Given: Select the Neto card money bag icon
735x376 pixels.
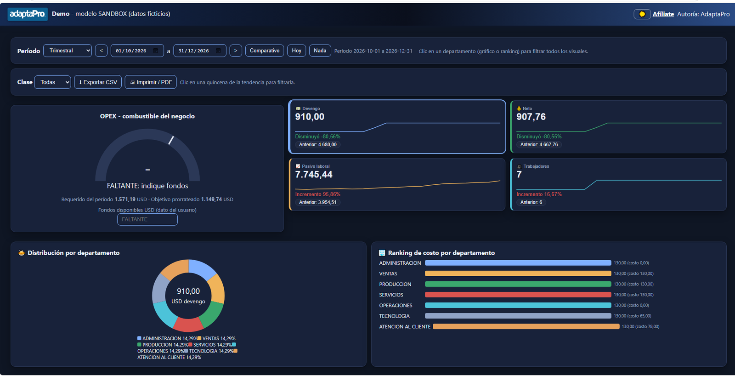Looking at the screenshot, I should (x=519, y=109).
